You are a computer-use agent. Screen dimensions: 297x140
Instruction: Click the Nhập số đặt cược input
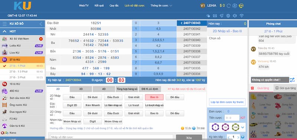(x=112, y=137)
